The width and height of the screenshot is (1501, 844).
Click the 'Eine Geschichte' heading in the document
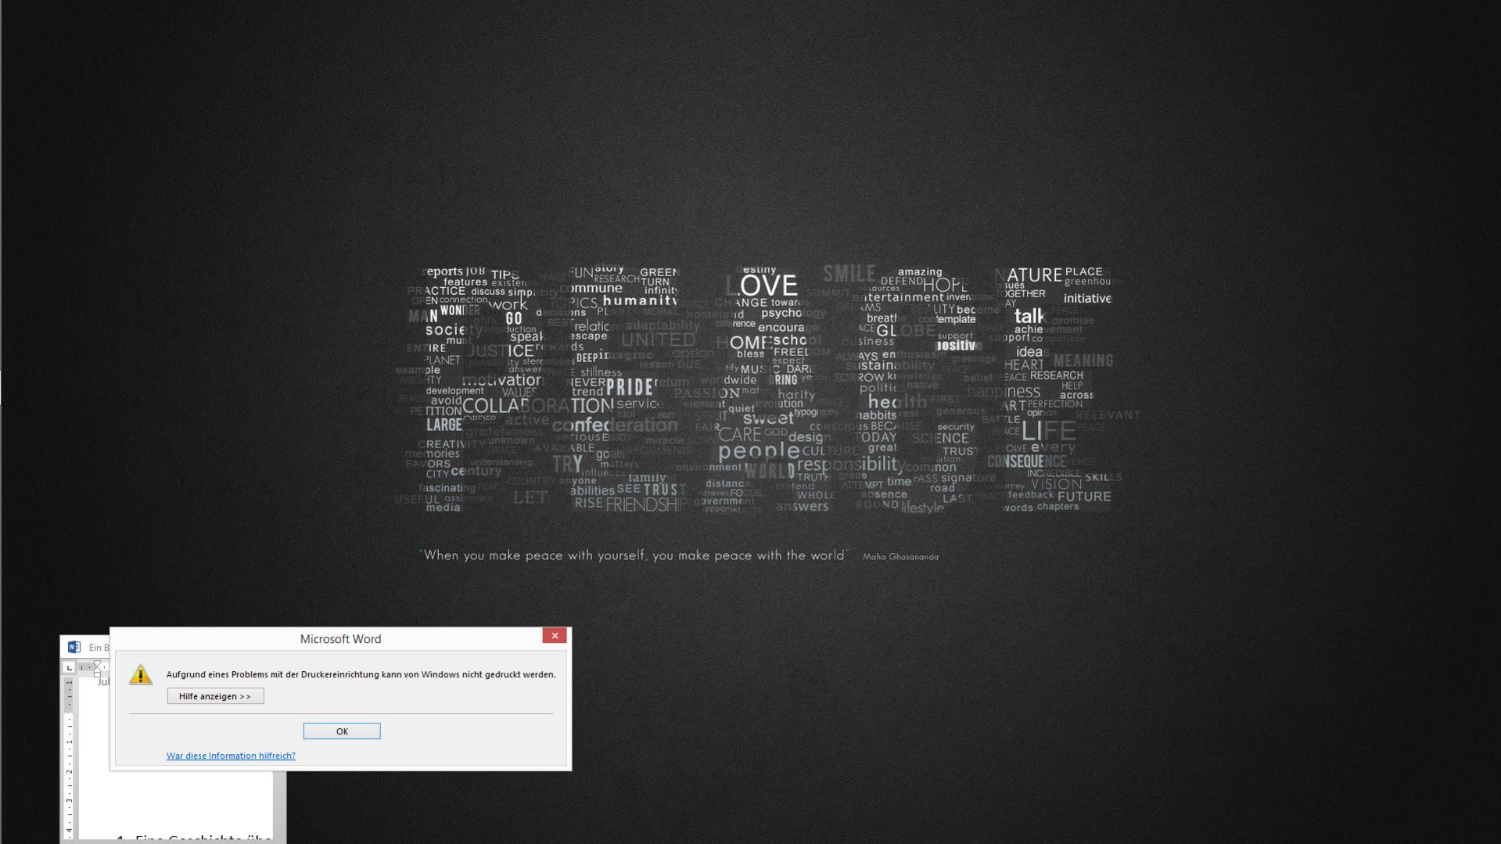pyautogui.click(x=194, y=839)
